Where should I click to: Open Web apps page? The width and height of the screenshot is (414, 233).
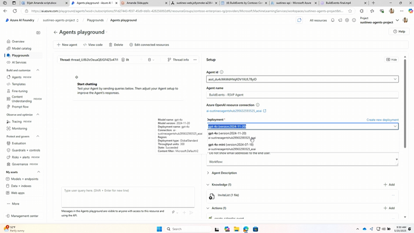pos(18,193)
